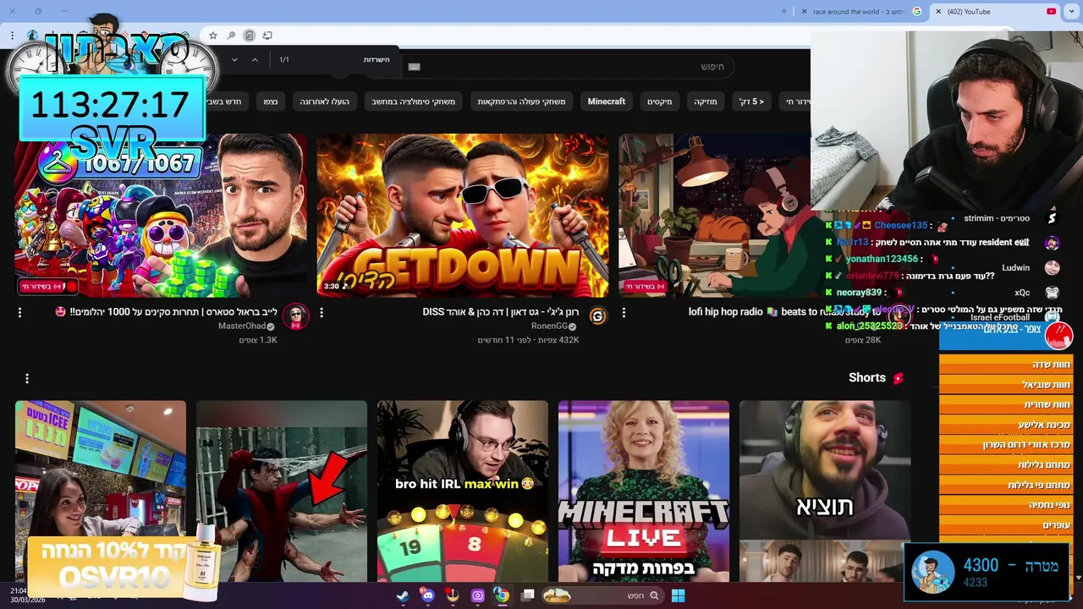
Task: Click the red Shorts logo icon
Action: (899, 378)
